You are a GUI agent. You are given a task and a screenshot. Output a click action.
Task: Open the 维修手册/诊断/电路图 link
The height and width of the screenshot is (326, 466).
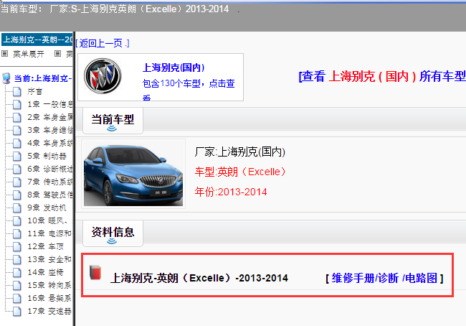(384, 278)
